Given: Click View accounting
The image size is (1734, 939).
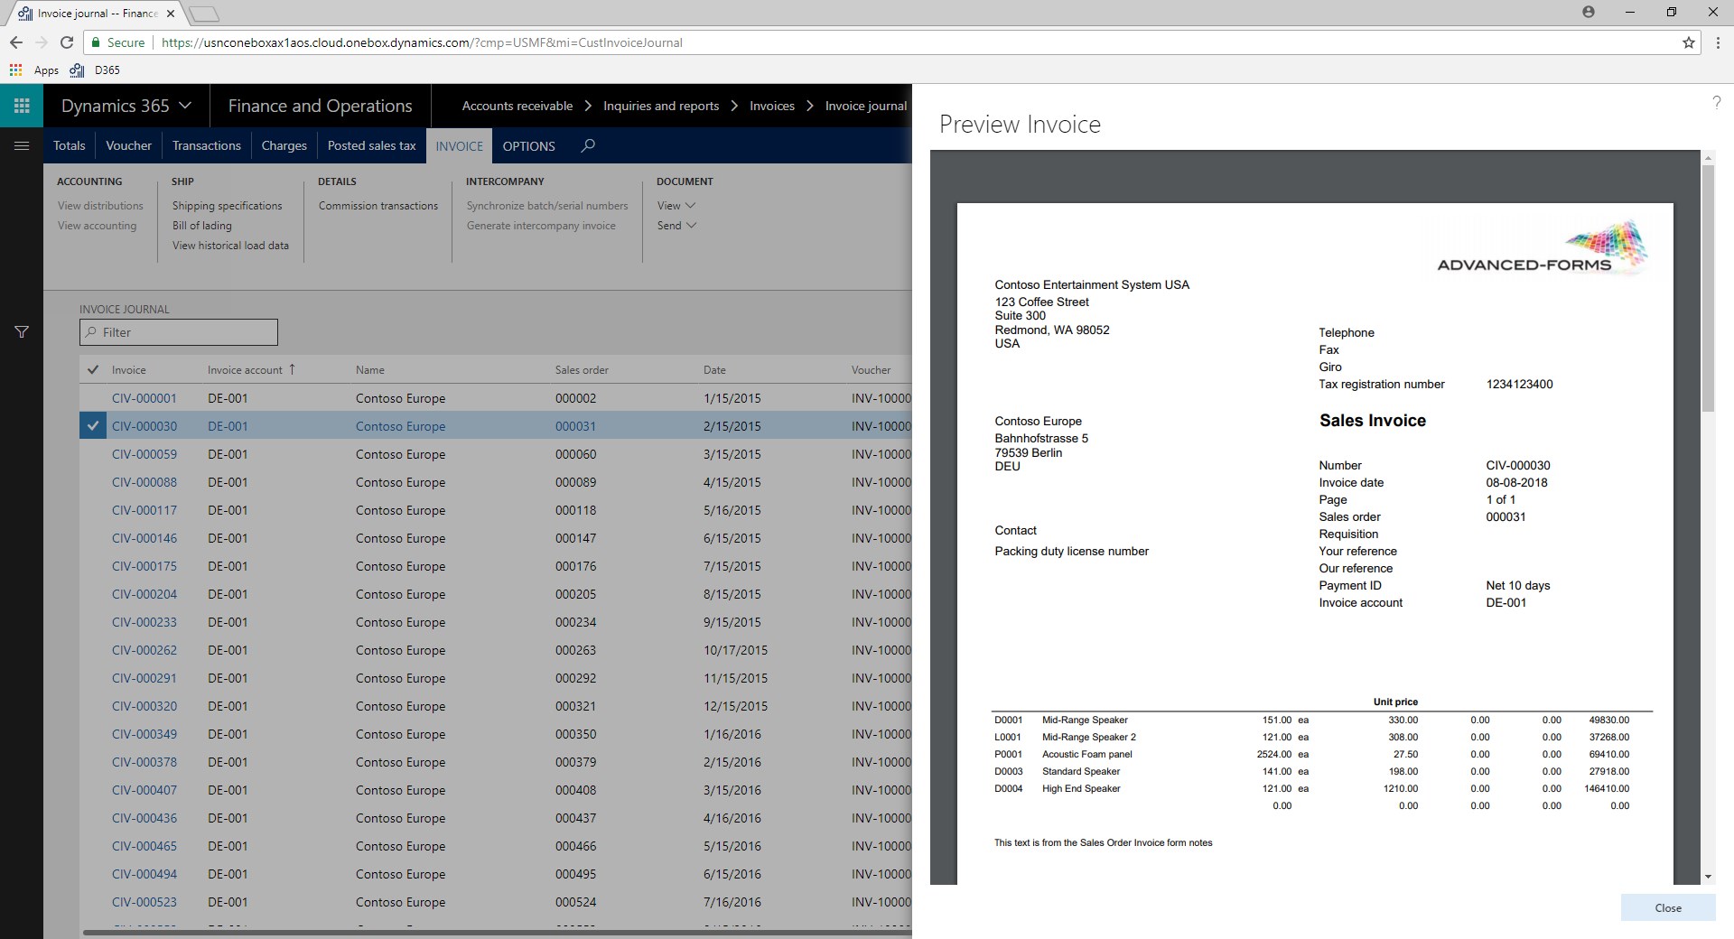Looking at the screenshot, I should [97, 226].
